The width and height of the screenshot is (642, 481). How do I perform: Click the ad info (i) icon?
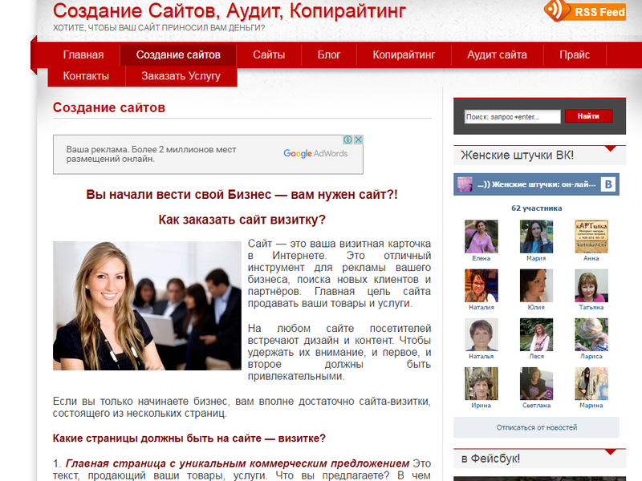coord(349,139)
